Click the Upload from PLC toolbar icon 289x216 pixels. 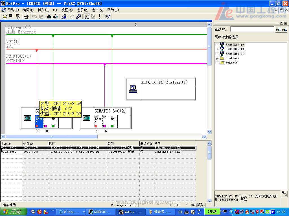pos(56,17)
